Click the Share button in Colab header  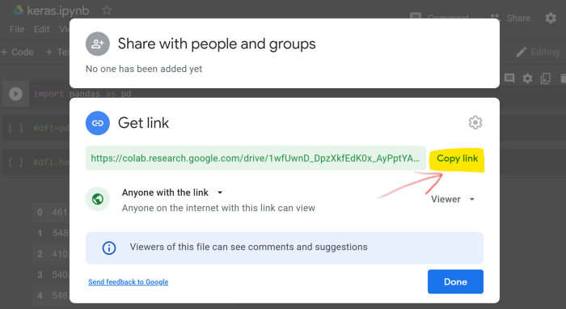click(510, 18)
